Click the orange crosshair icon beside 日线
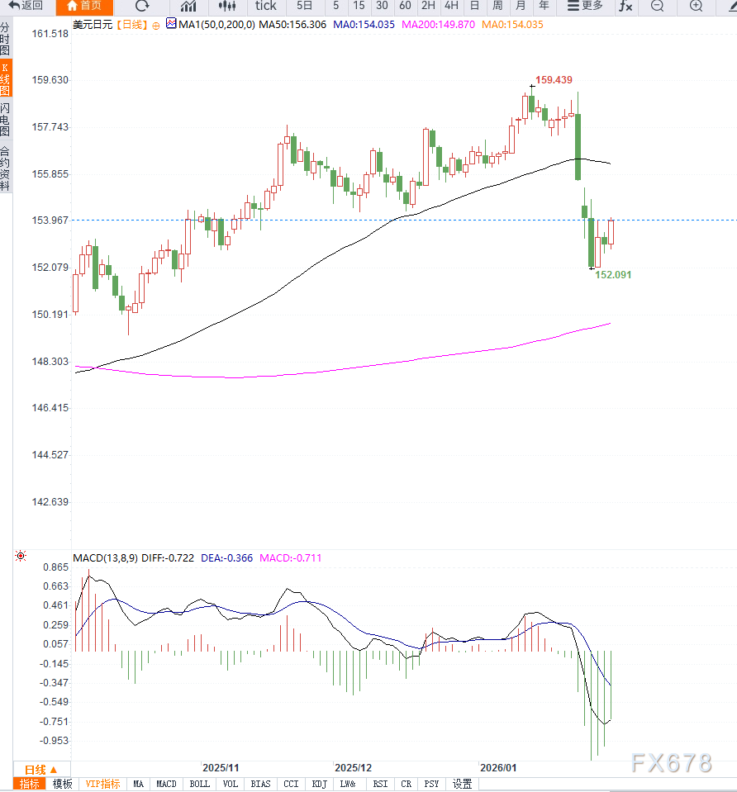This screenshot has width=737, height=792. (156, 26)
